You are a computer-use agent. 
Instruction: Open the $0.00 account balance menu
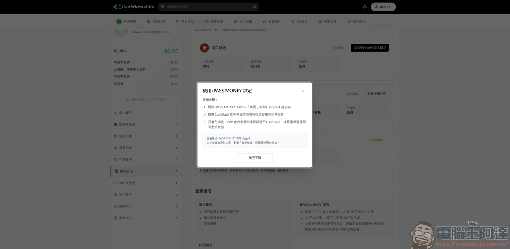click(383, 7)
